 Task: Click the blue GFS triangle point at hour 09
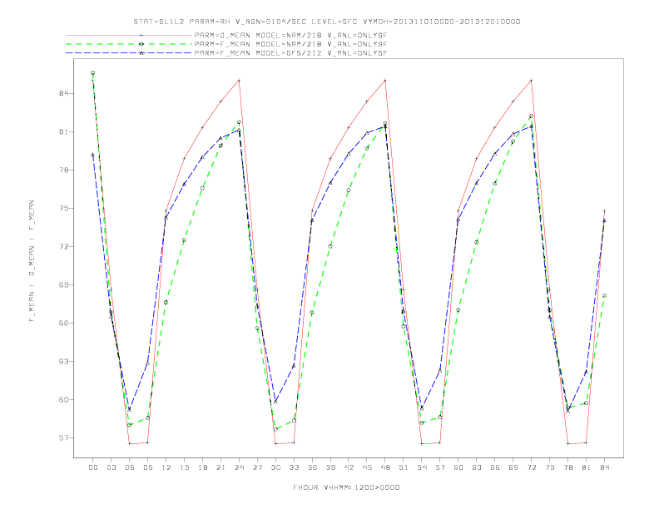point(147,363)
